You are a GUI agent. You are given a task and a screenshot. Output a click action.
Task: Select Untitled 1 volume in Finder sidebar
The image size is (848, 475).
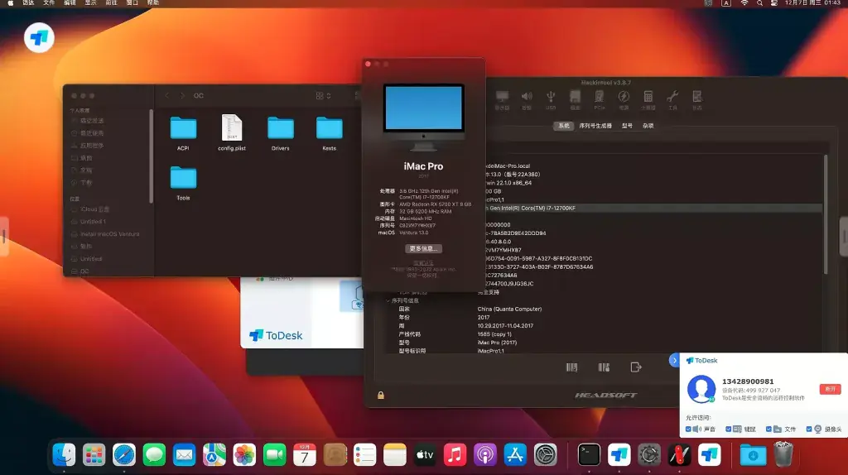(93, 222)
